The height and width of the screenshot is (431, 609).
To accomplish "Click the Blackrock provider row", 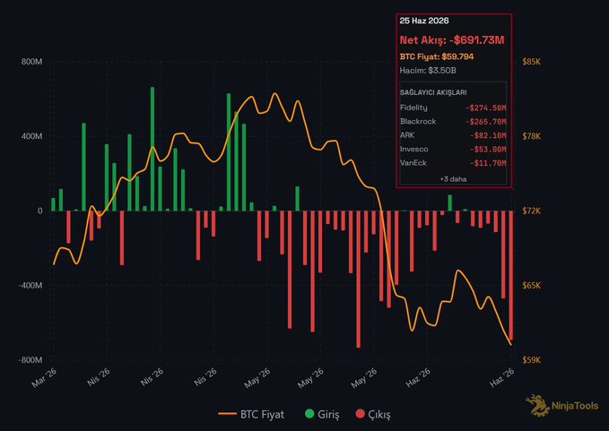I will pyautogui.click(x=453, y=122).
